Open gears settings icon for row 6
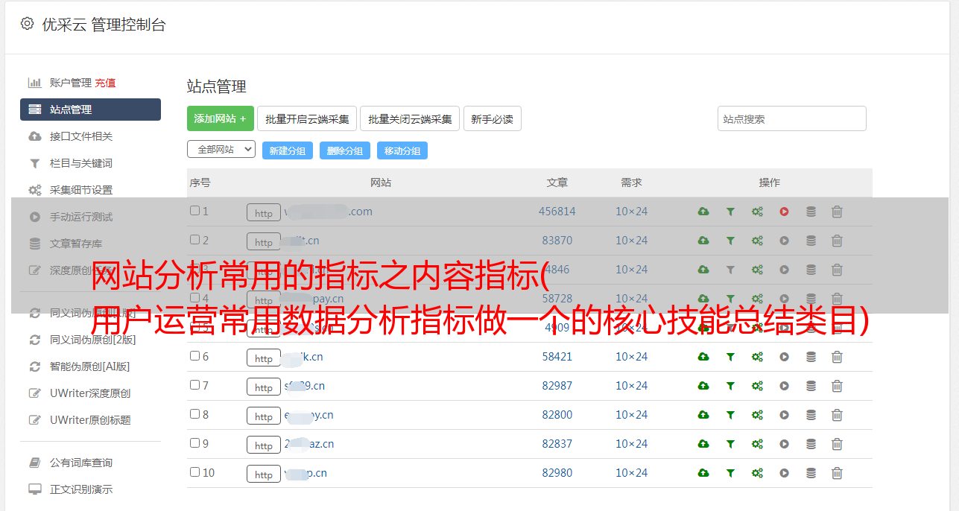Image resolution: width=959 pixels, height=511 pixels. point(757,357)
